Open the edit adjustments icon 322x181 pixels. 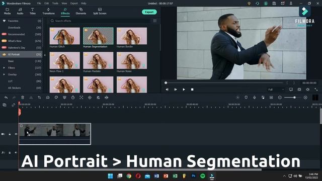pyautogui.click(x=98, y=98)
